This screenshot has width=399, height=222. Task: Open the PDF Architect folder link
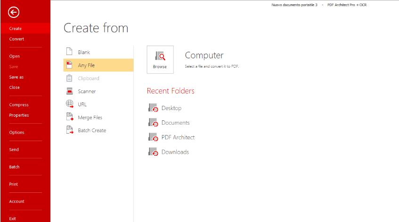(x=178, y=137)
